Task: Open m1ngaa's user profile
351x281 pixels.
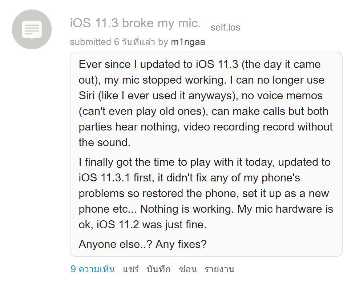Action: click(x=188, y=42)
